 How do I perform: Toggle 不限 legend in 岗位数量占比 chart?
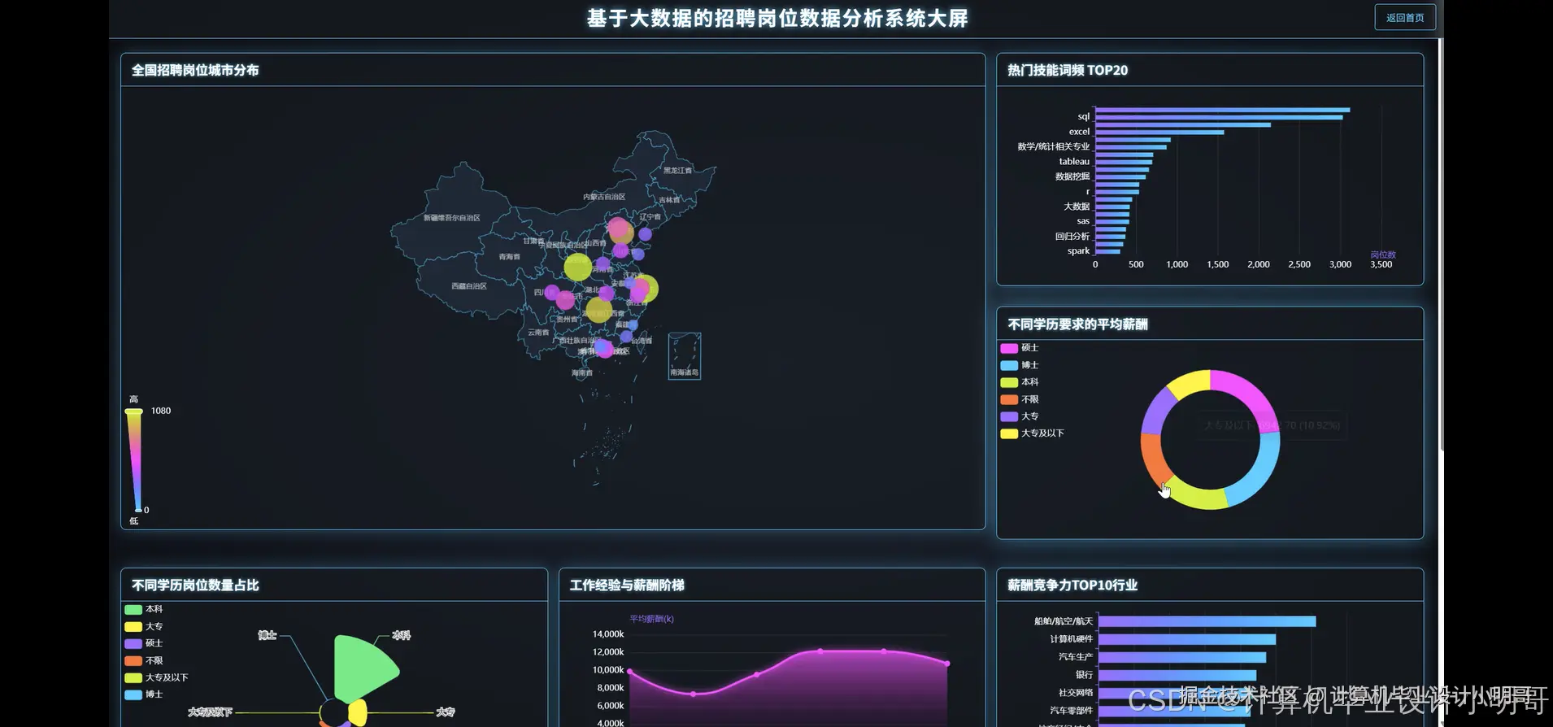(x=144, y=660)
